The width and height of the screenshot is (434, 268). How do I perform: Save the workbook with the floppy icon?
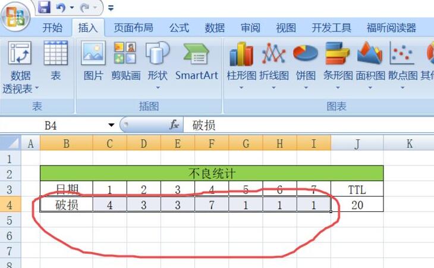pos(44,7)
